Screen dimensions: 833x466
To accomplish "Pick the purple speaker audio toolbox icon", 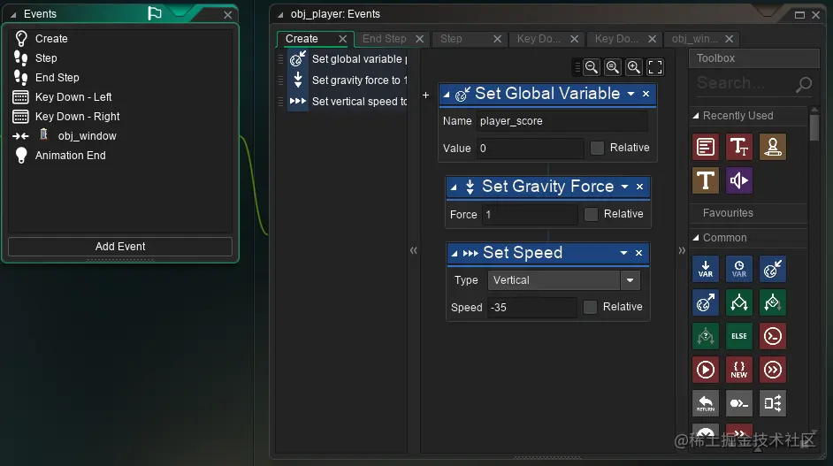I will point(739,180).
